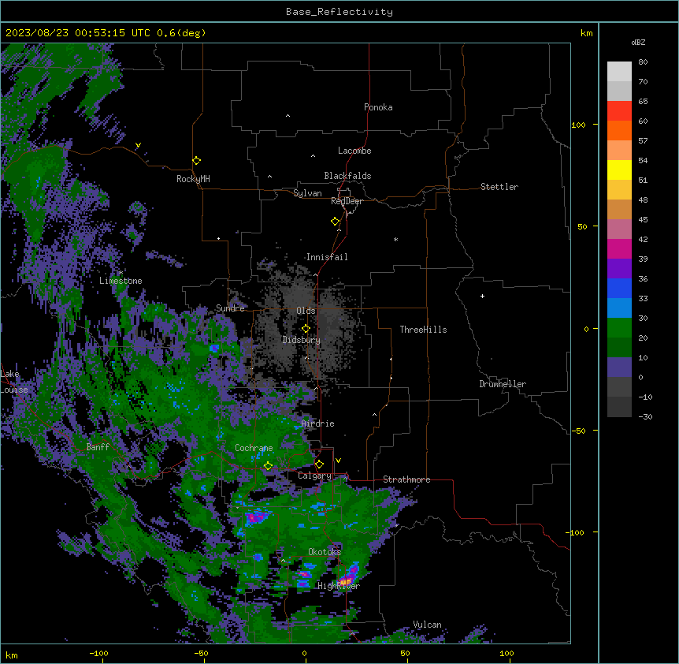Click the purple 10 dBZ legend swatch
The image size is (679, 664).
tap(619, 367)
